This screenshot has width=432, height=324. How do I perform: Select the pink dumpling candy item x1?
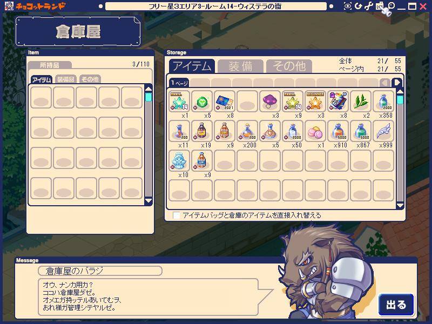pyautogui.click(x=315, y=131)
